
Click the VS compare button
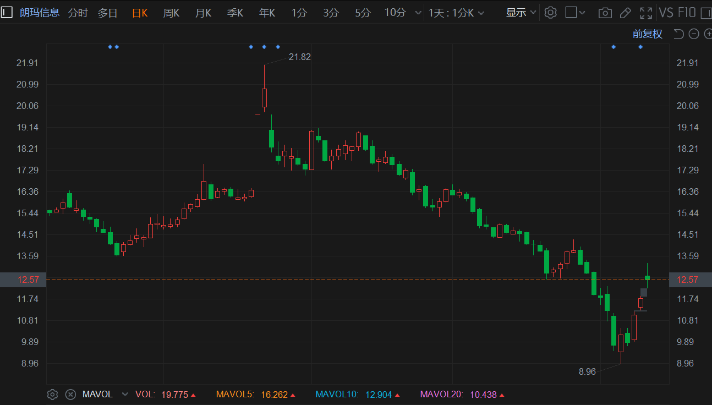click(x=666, y=13)
